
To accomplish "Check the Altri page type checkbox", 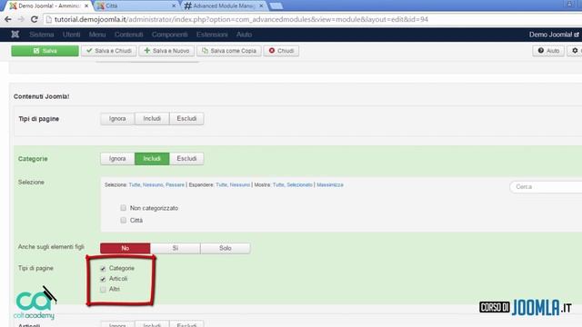I will pos(103,289).
